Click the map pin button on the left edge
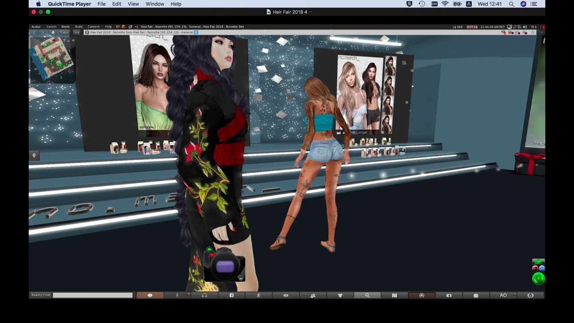This screenshot has width=574, height=323. click(34, 156)
